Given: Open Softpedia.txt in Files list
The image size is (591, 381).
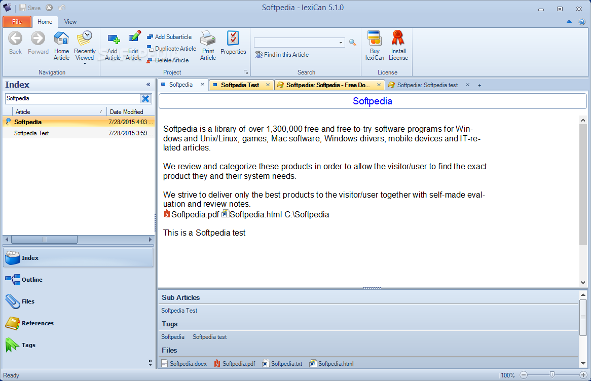Looking at the screenshot, I should [282, 364].
